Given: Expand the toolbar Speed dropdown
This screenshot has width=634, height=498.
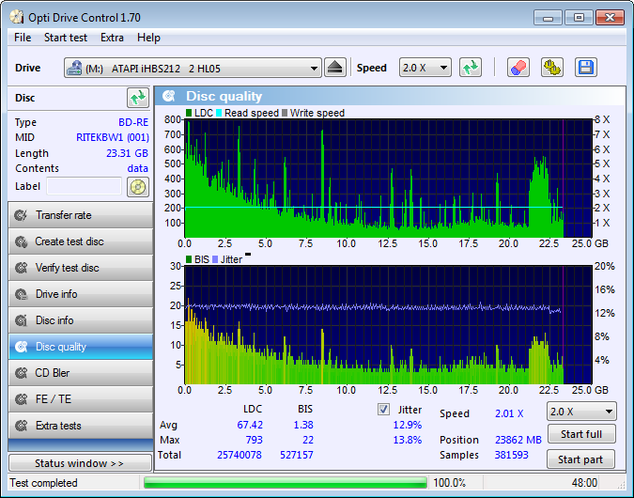Looking at the screenshot, I should (x=425, y=68).
